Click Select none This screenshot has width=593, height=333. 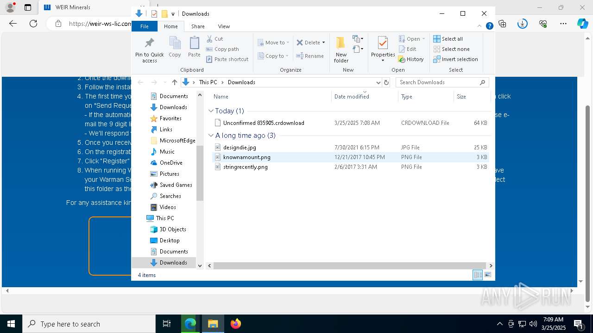click(451, 49)
